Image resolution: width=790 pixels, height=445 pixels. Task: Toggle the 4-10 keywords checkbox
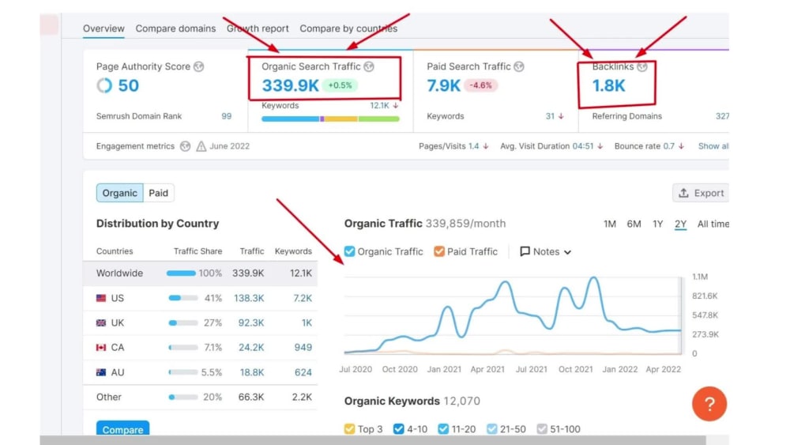coord(398,429)
